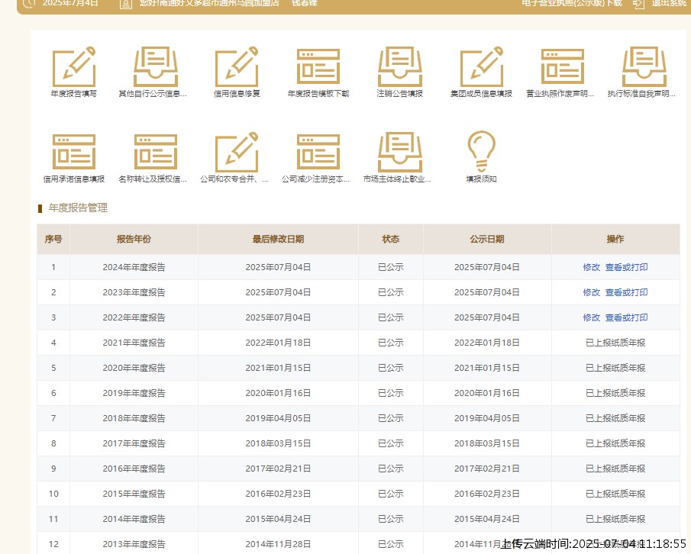This screenshot has width=691, height=554.
Task: Select the 2019年年度报告 cell
Action: (134, 393)
